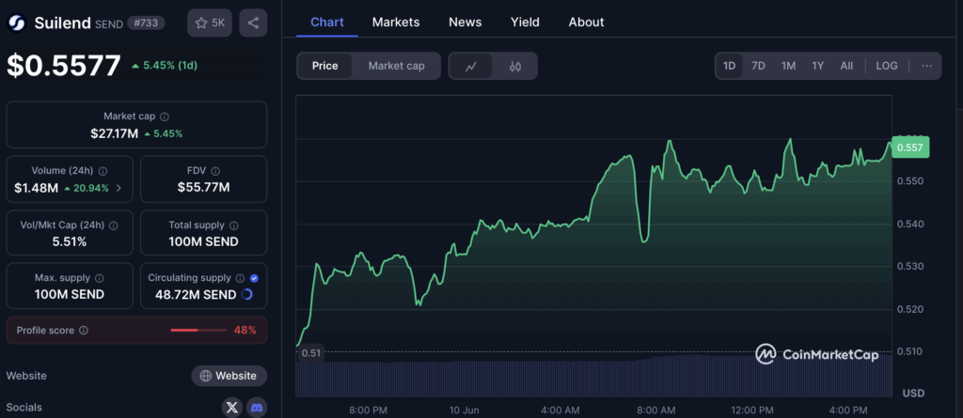Click info icon beside Profile score
This screenshot has height=418, width=963.
pyautogui.click(x=84, y=331)
